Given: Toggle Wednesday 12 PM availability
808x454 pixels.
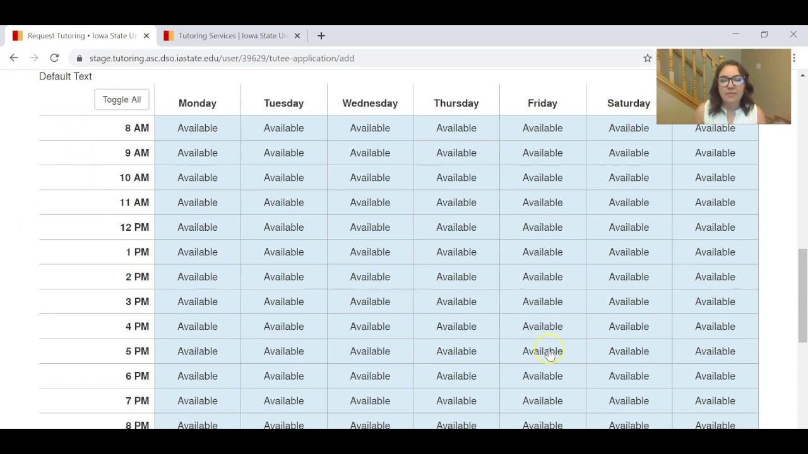Looking at the screenshot, I should (370, 227).
